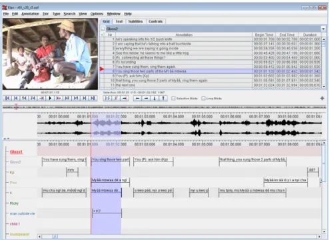The height and width of the screenshot is (240, 329).
Task: Step forward one frame
Action: [x=67, y=98]
